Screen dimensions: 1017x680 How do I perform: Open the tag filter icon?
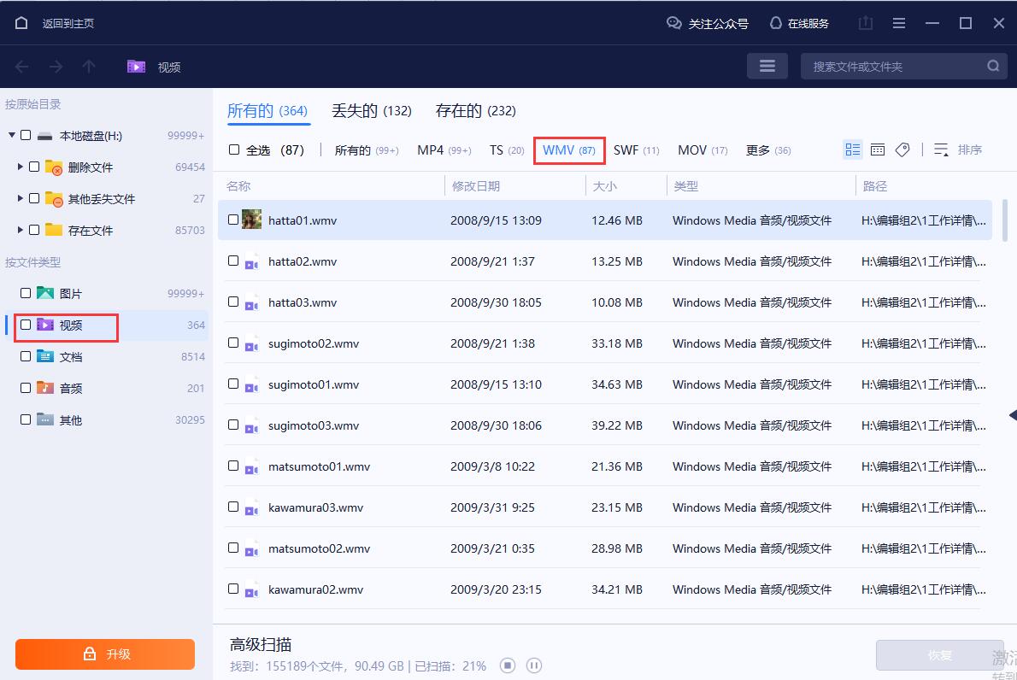click(x=902, y=149)
